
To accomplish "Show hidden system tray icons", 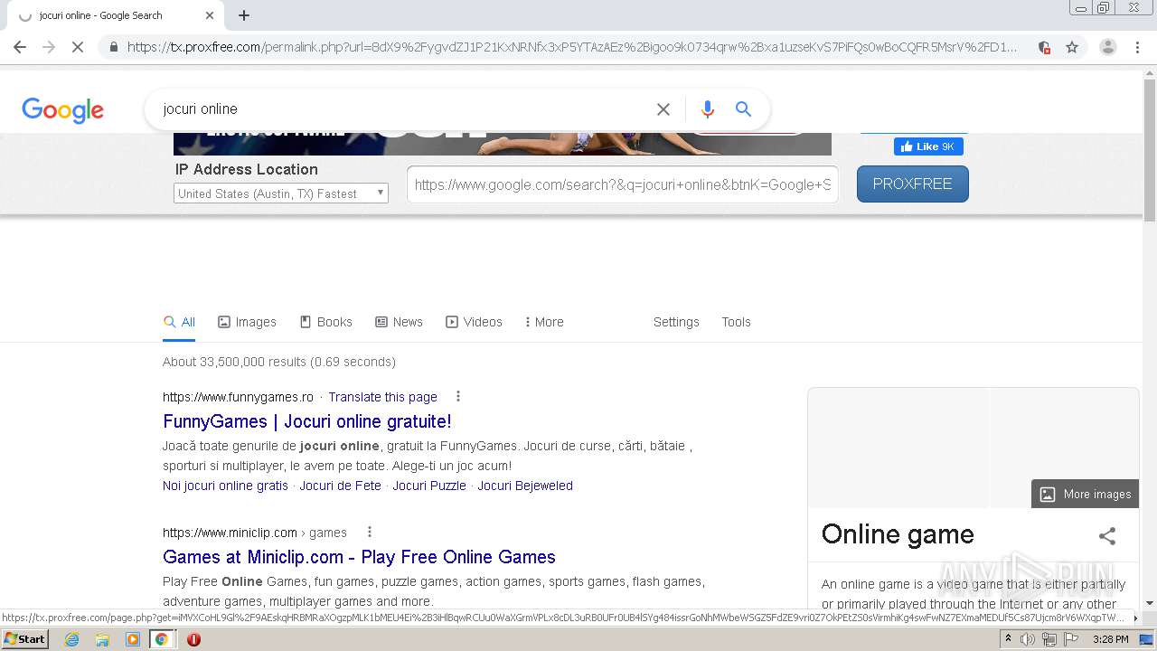I will (x=1008, y=639).
